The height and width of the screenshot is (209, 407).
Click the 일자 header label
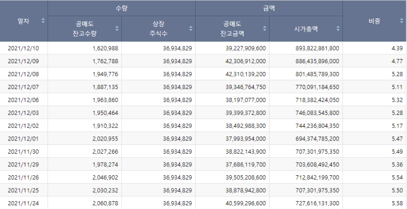point(23,21)
